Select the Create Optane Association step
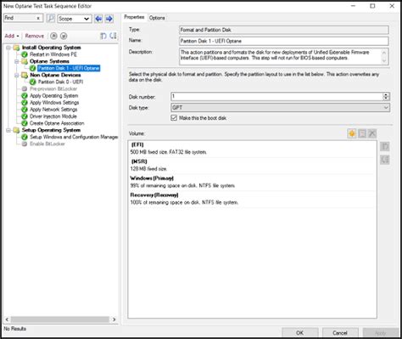The height and width of the screenshot is (339, 402). point(57,123)
